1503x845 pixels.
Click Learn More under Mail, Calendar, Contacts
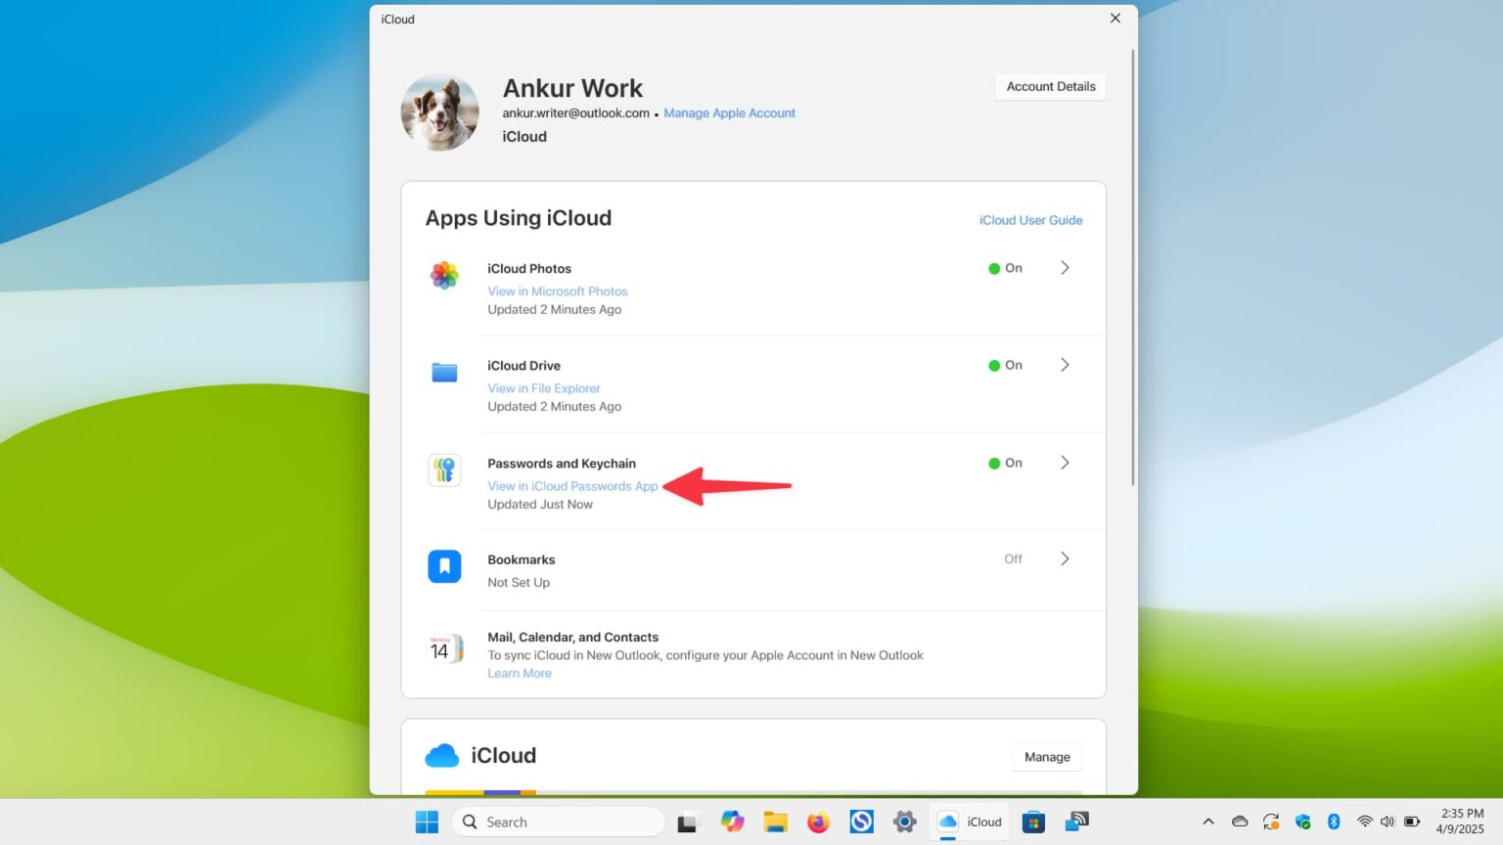pyautogui.click(x=520, y=673)
